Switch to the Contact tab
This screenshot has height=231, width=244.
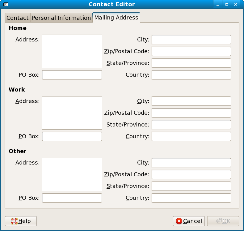pos(18,18)
